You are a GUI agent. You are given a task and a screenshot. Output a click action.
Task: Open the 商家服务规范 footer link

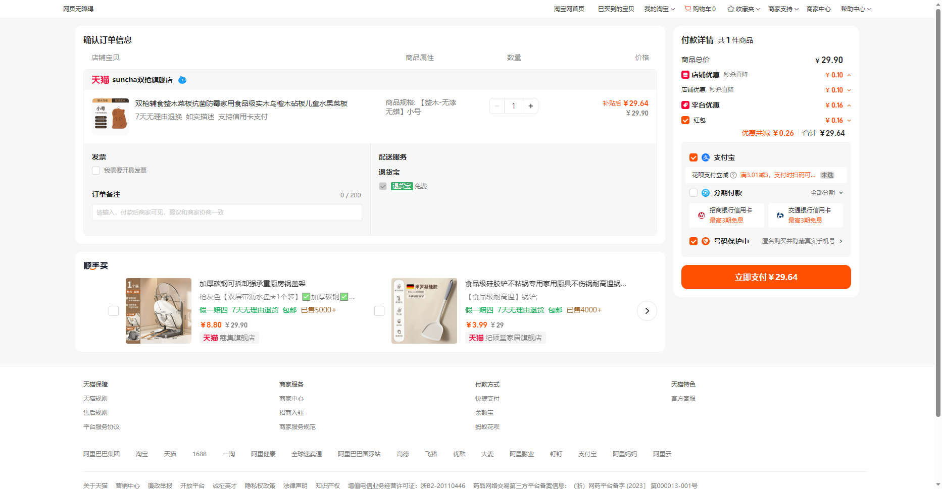point(298,427)
